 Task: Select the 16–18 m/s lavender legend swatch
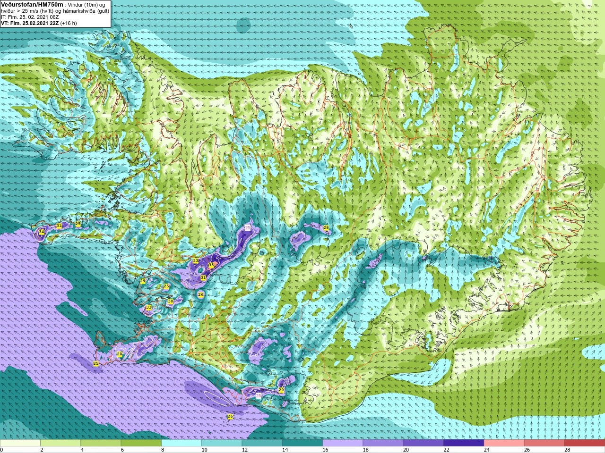point(343,443)
